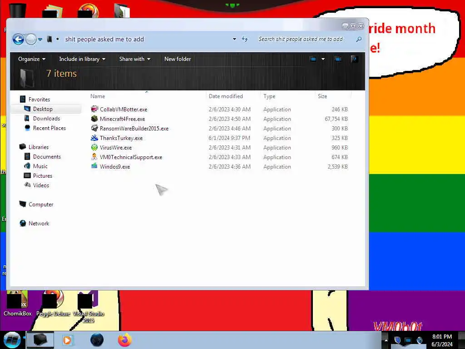The height and width of the screenshot is (349, 465).
Task: Open Firefox from the taskbar
Action: tap(125, 340)
